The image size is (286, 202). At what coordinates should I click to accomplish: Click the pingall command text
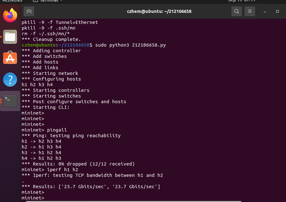pos(57,130)
